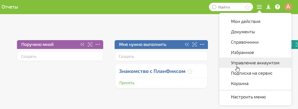The image size is (298, 109).
Task: Click the hamburger menu icon in header
Action: pos(259,7)
